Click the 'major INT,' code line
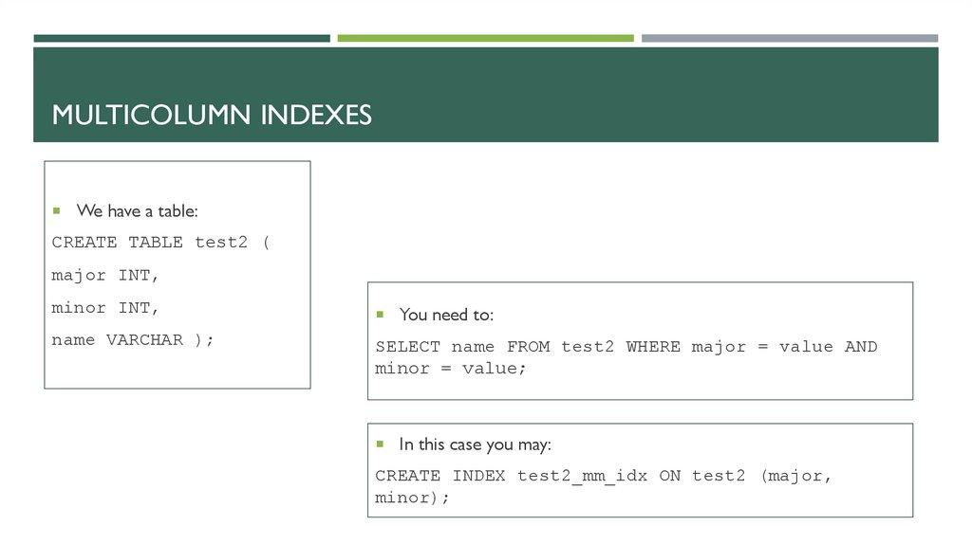The height and width of the screenshot is (544, 972). [105, 276]
